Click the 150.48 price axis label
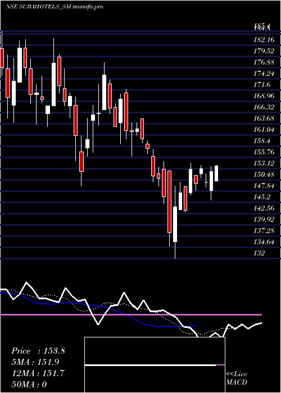The height and width of the screenshot is (393, 281). [x=264, y=175]
